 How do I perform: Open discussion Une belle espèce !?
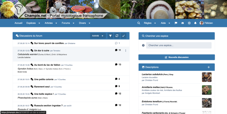coord(44,94)
